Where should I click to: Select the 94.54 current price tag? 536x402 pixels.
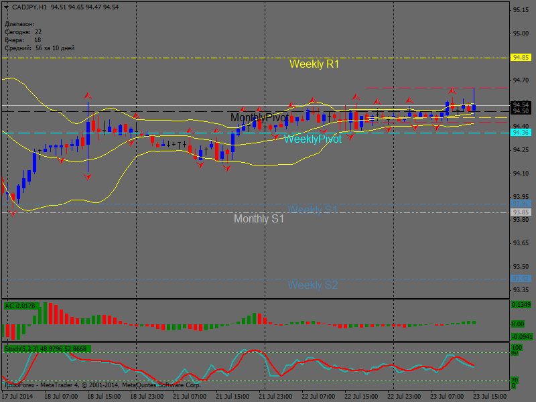click(521, 105)
